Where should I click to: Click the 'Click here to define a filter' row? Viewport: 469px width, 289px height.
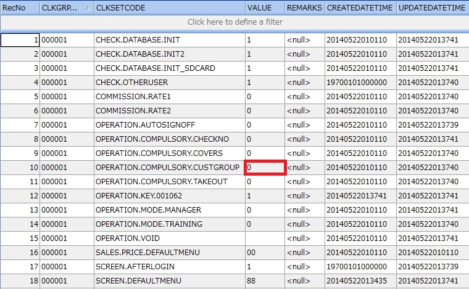click(234, 22)
